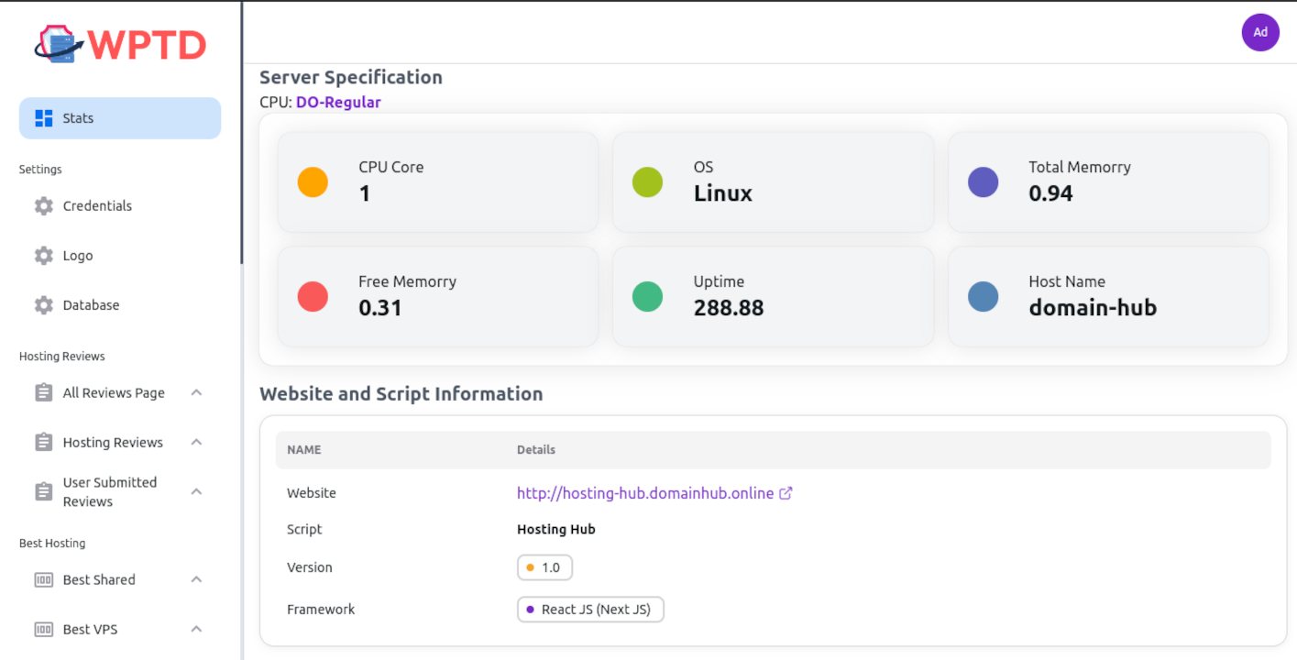
Task: Click the external link icon beside website URL
Action: coord(786,493)
